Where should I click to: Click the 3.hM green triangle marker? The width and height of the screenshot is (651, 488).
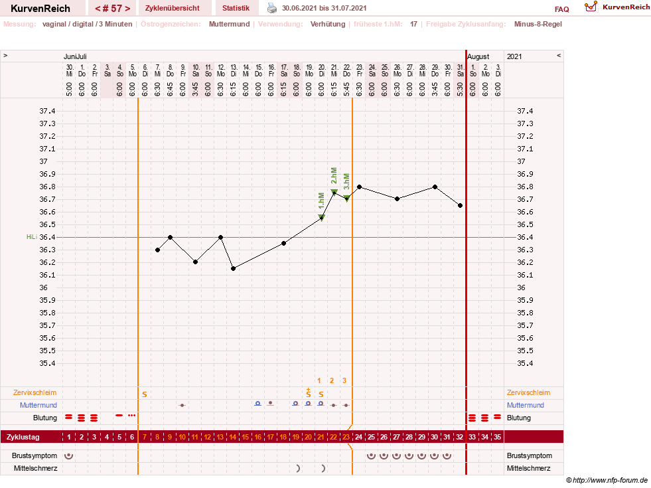[346, 198]
